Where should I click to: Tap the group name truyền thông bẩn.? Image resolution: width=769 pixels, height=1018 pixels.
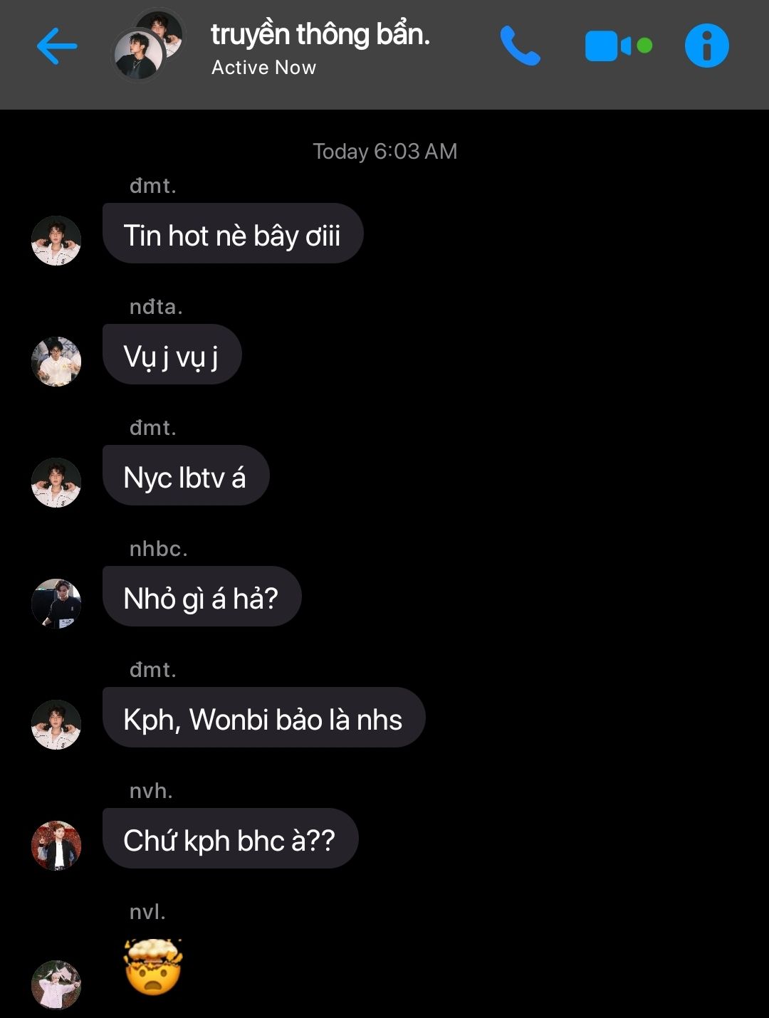[x=320, y=34]
